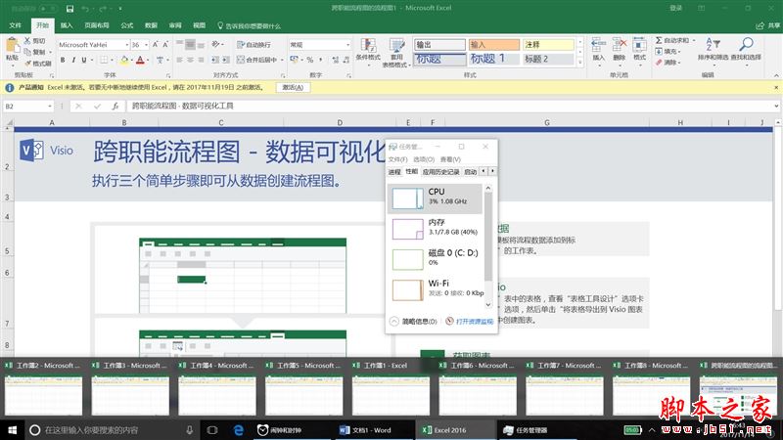Image resolution: width=783 pixels, height=440 pixels.
Task: Toggle Bold formatting
Action: (x=63, y=60)
